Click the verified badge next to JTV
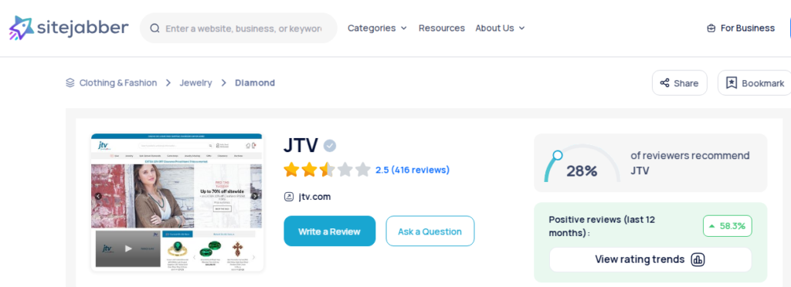The image size is (791, 287). [330, 146]
